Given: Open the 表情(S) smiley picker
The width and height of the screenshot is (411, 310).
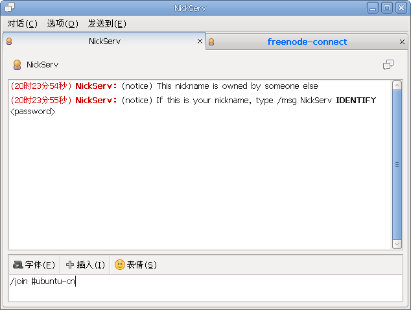Looking at the screenshot, I should point(135,265).
